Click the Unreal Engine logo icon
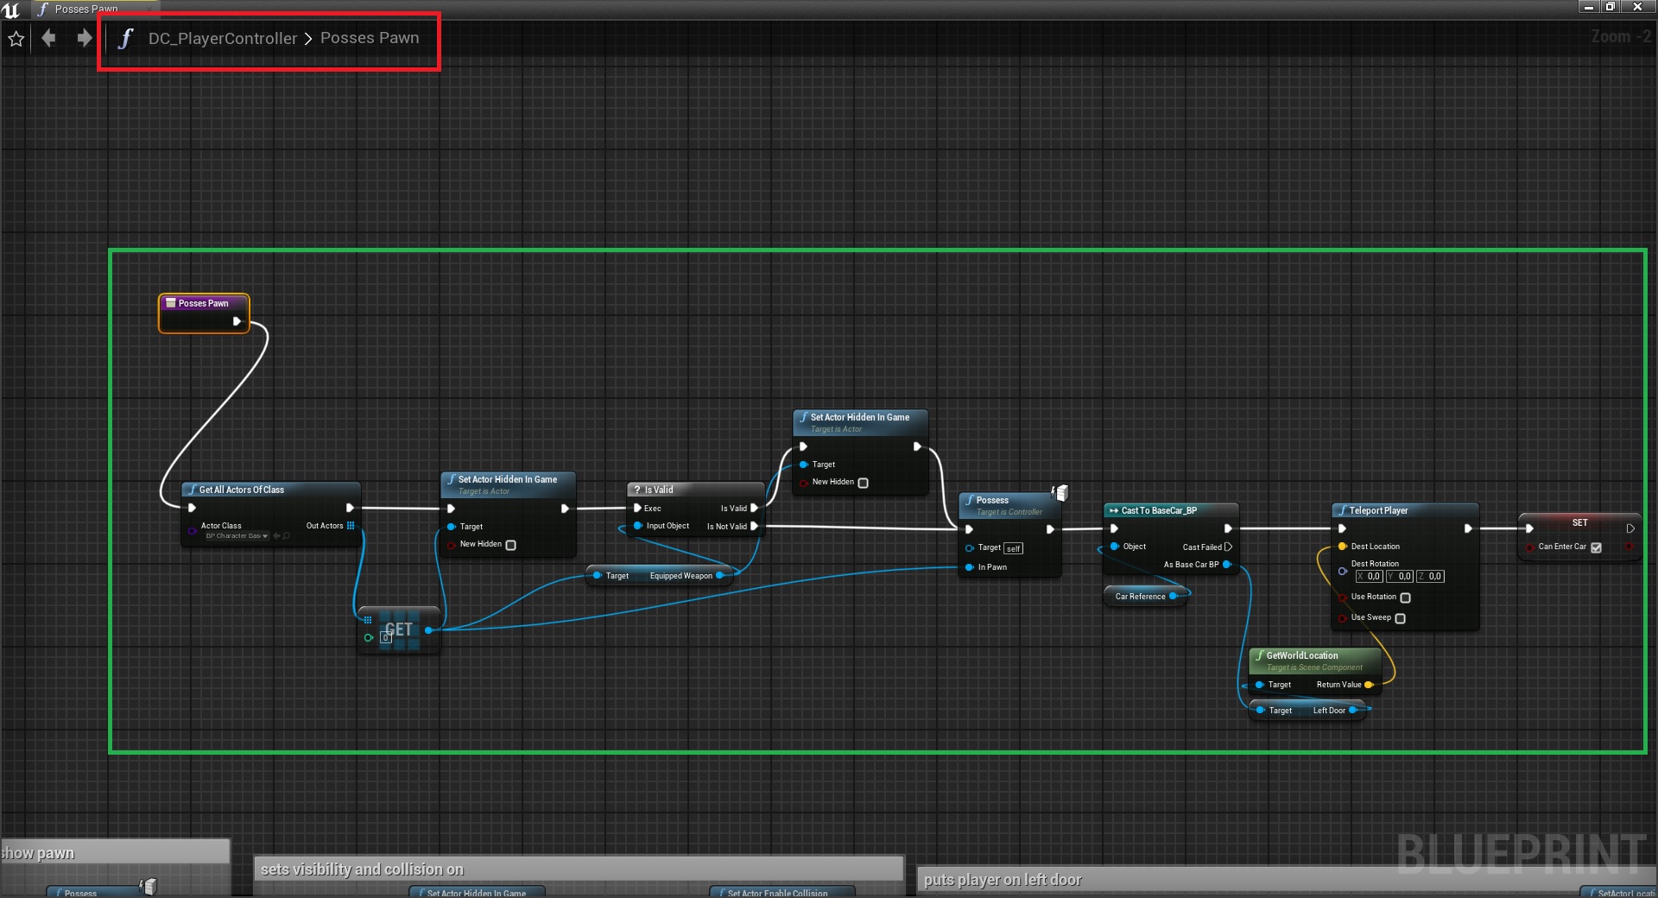 click(11, 9)
